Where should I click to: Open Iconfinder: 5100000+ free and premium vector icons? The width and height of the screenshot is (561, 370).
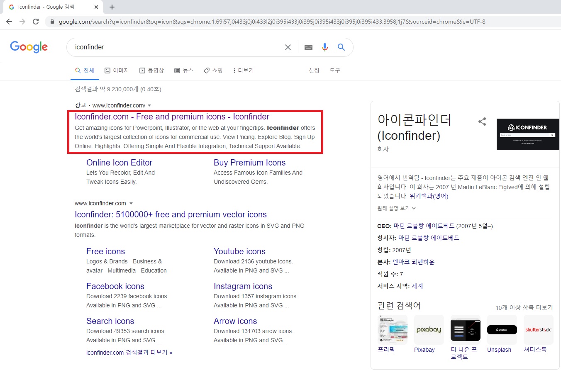pyautogui.click(x=171, y=214)
